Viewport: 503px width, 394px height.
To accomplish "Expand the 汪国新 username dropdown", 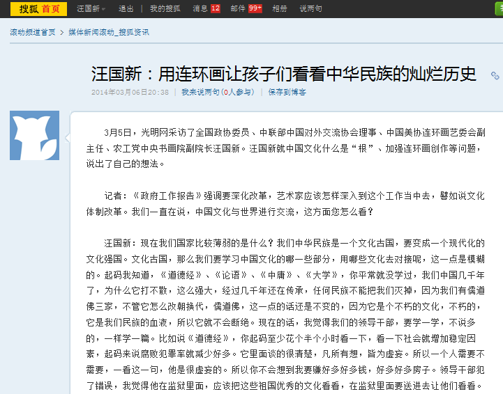I will pos(91,8).
